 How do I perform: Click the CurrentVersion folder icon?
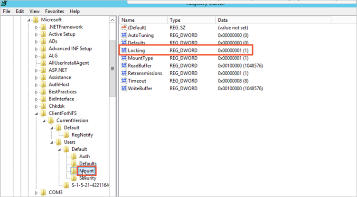[51, 120]
